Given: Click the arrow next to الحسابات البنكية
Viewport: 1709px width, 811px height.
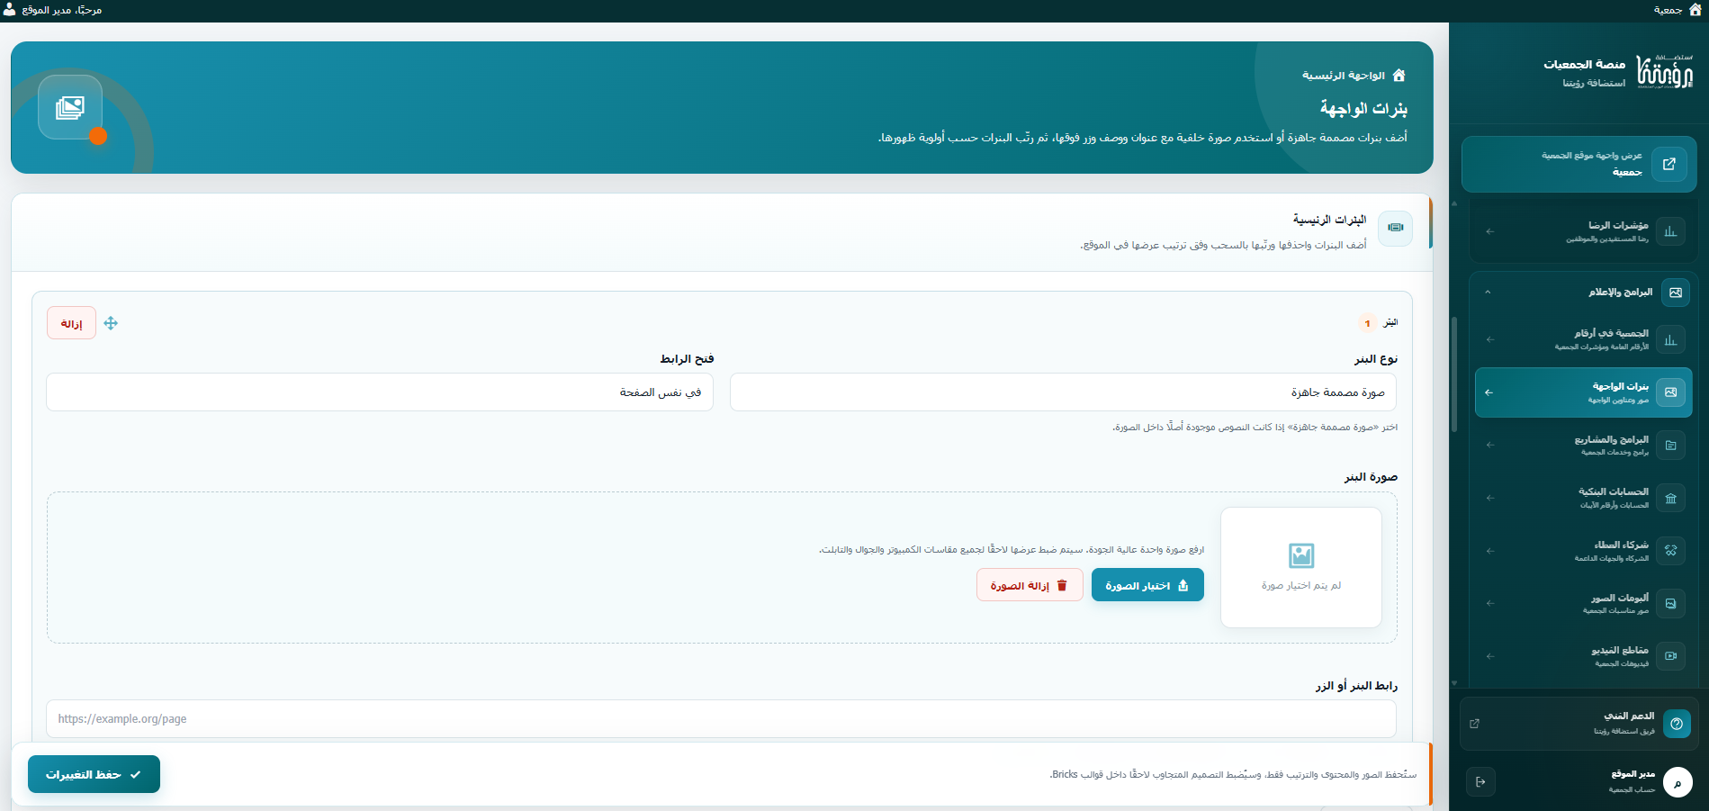Looking at the screenshot, I should [1490, 498].
